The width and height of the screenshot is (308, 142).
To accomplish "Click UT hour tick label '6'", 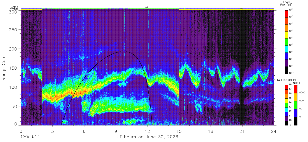I will click(x=84, y=131).
